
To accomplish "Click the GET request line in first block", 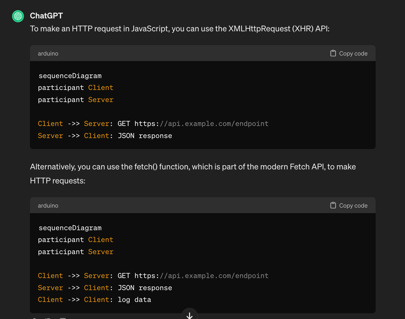I will coord(153,124).
